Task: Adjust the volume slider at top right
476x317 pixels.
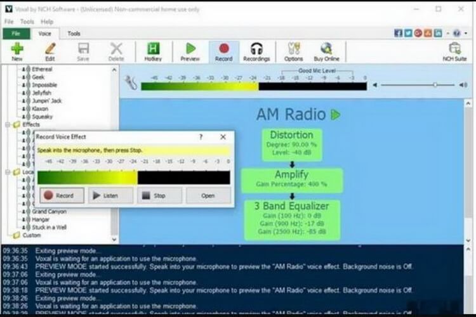Action: 435,84
